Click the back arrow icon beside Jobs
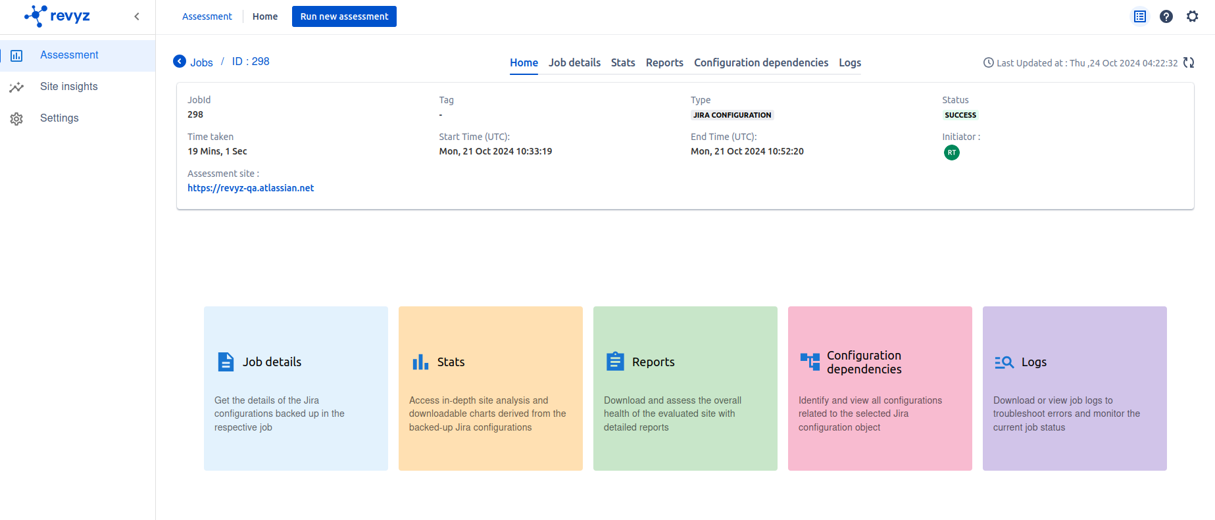Image resolution: width=1215 pixels, height=520 pixels. click(180, 61)
